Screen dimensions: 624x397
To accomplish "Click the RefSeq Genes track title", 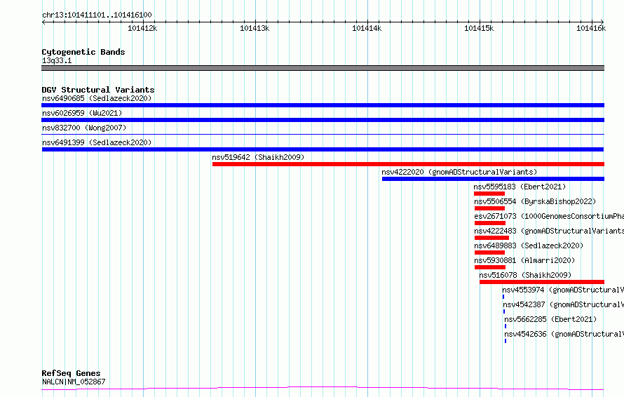I will [71, 373].
